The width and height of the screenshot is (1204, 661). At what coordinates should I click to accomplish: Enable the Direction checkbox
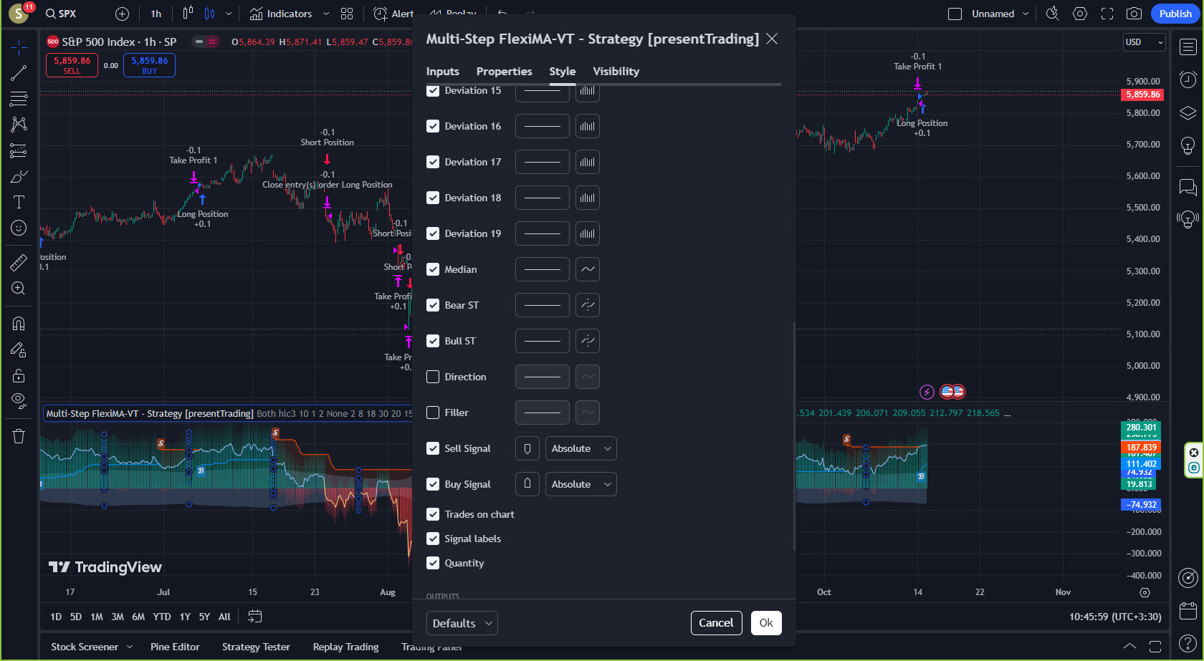coord(433,377)
